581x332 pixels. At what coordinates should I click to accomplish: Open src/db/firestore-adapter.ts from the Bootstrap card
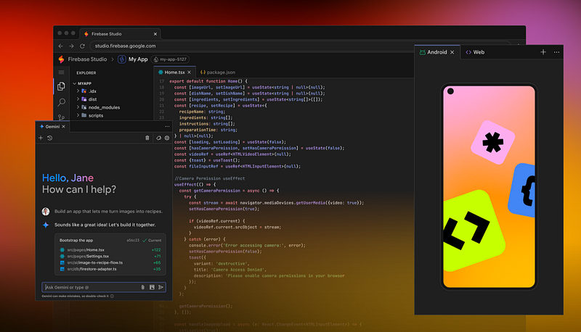tap(92, 269)
